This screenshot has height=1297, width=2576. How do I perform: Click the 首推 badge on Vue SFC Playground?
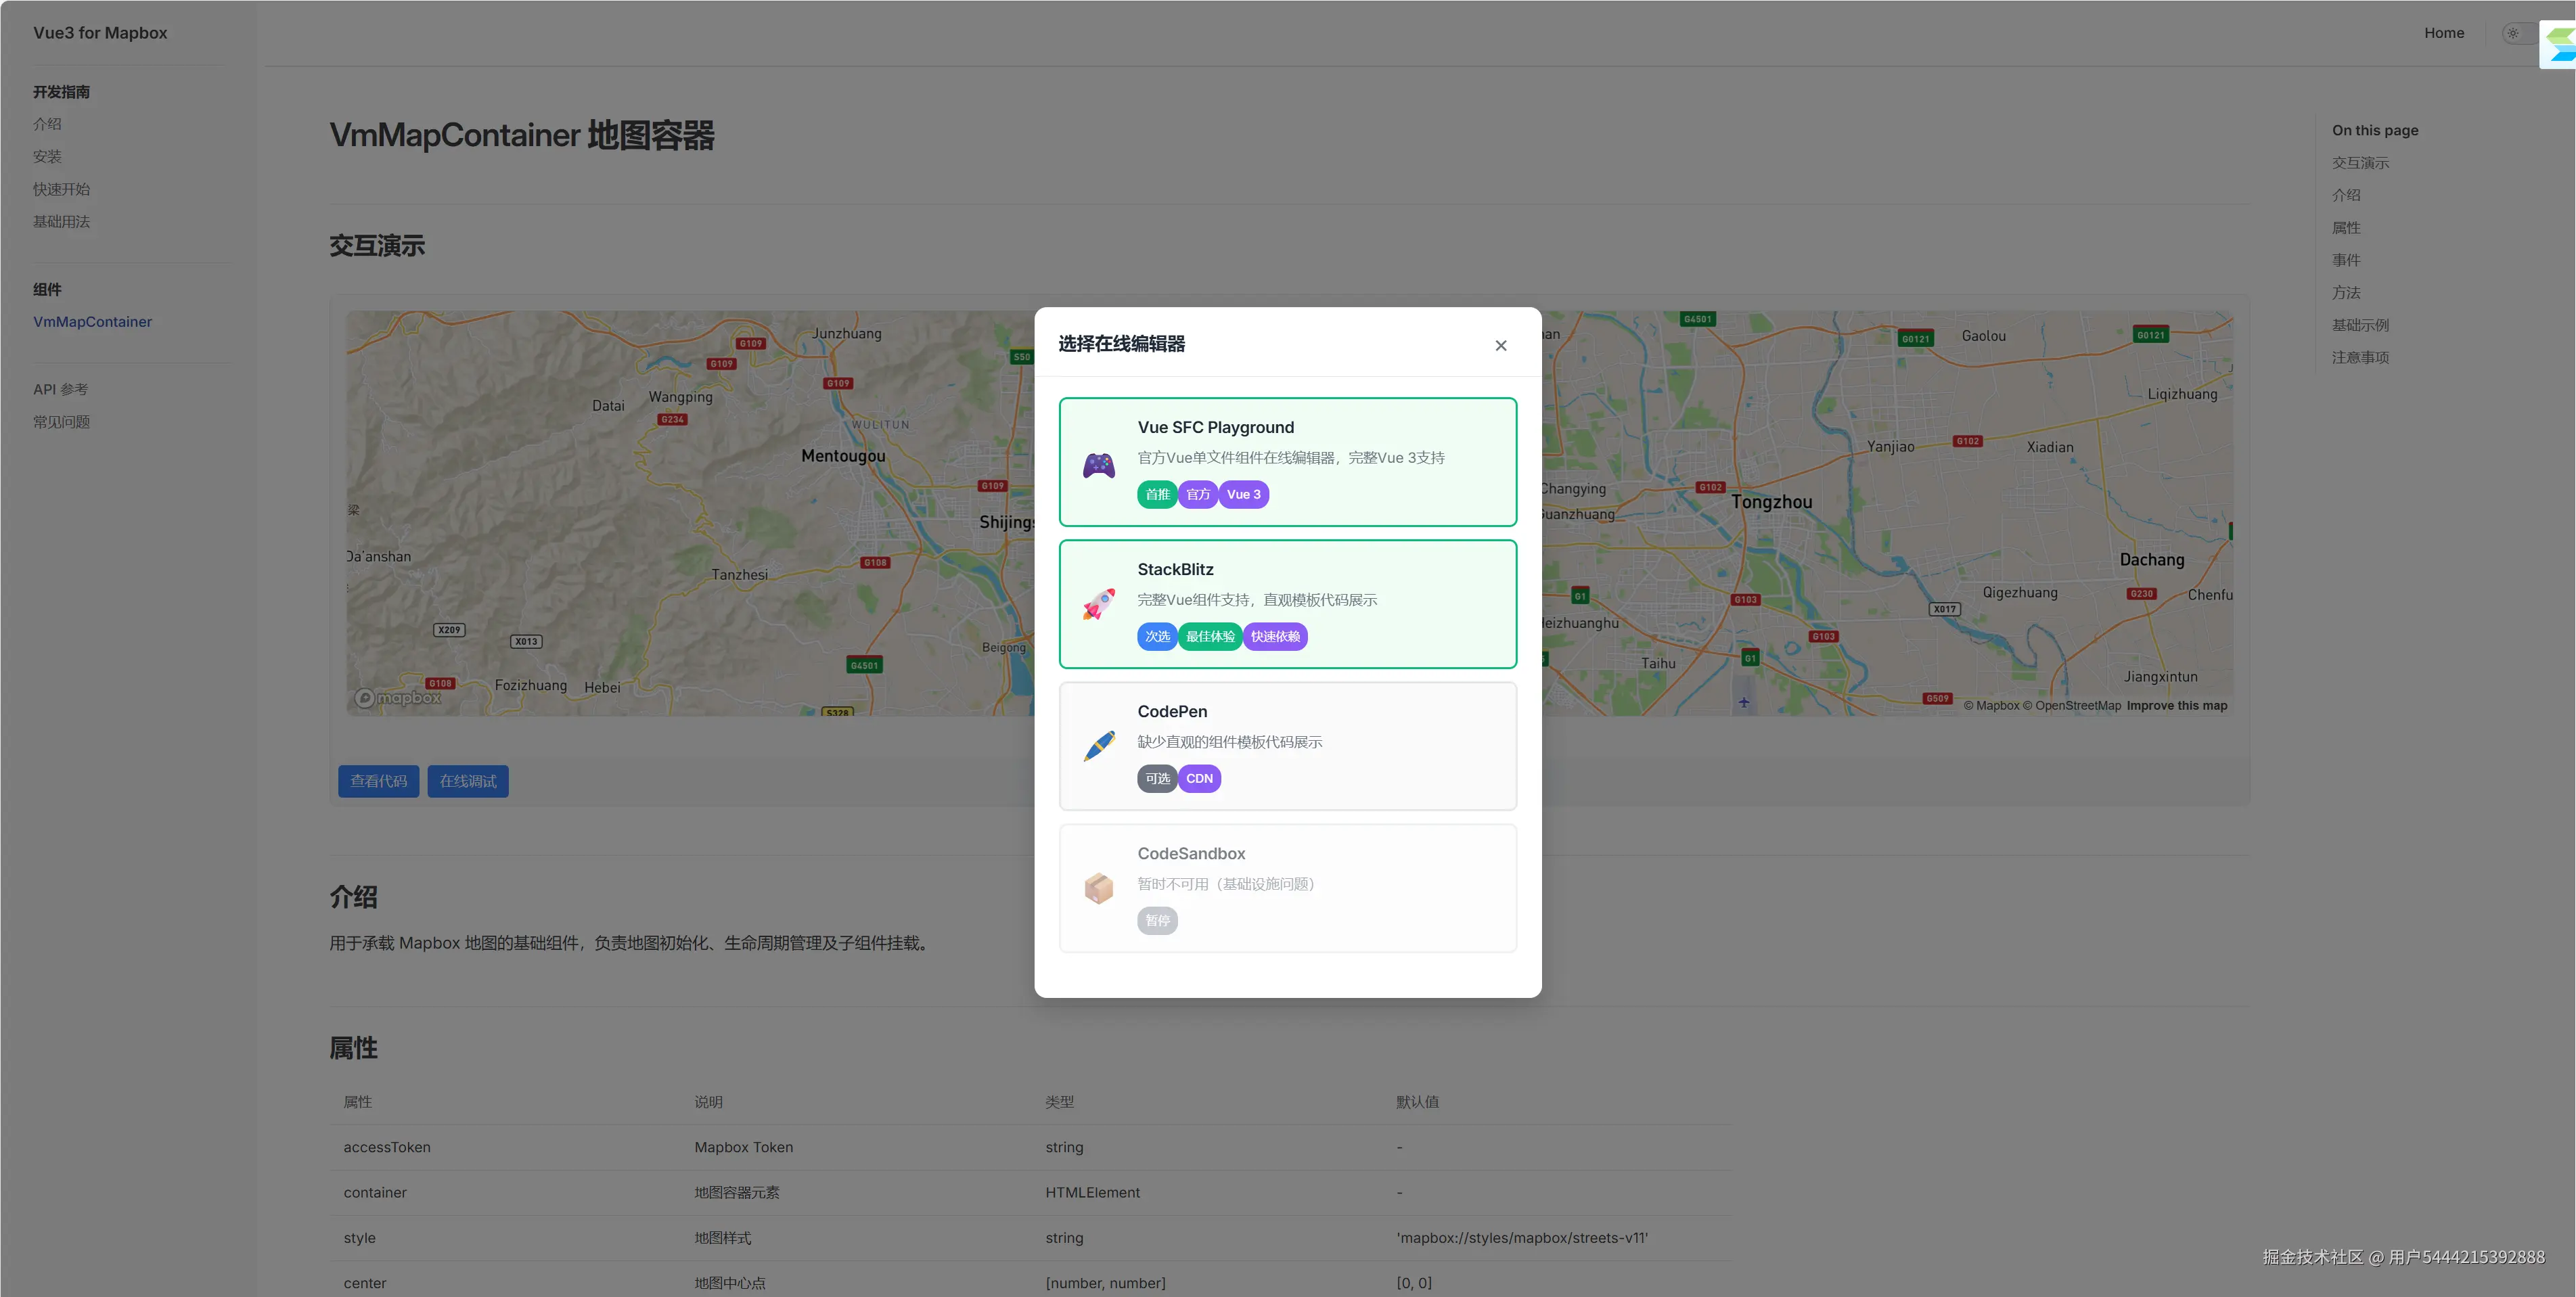pyautogui.click(x=1156, y=495)
